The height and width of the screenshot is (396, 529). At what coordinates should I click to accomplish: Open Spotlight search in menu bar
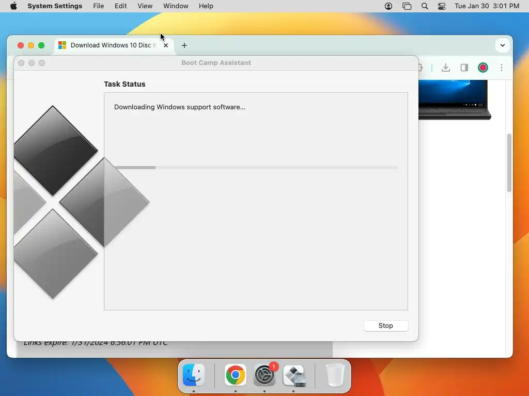(x=425, y=6)
